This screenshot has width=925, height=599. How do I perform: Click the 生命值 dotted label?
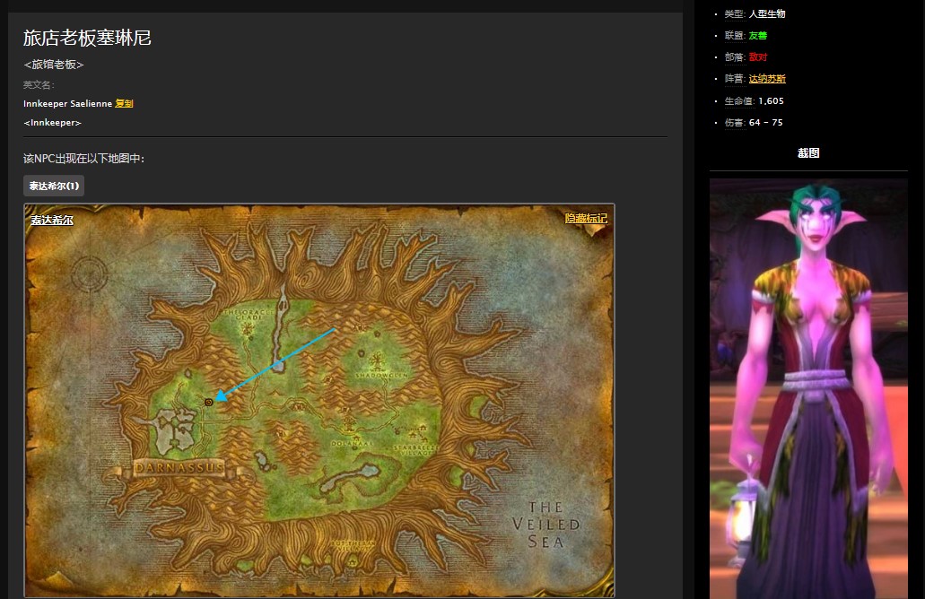pos(738,101)
